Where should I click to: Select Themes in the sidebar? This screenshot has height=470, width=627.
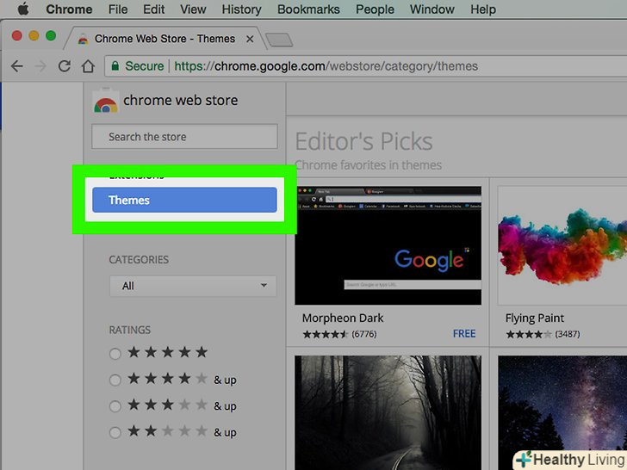184,200
